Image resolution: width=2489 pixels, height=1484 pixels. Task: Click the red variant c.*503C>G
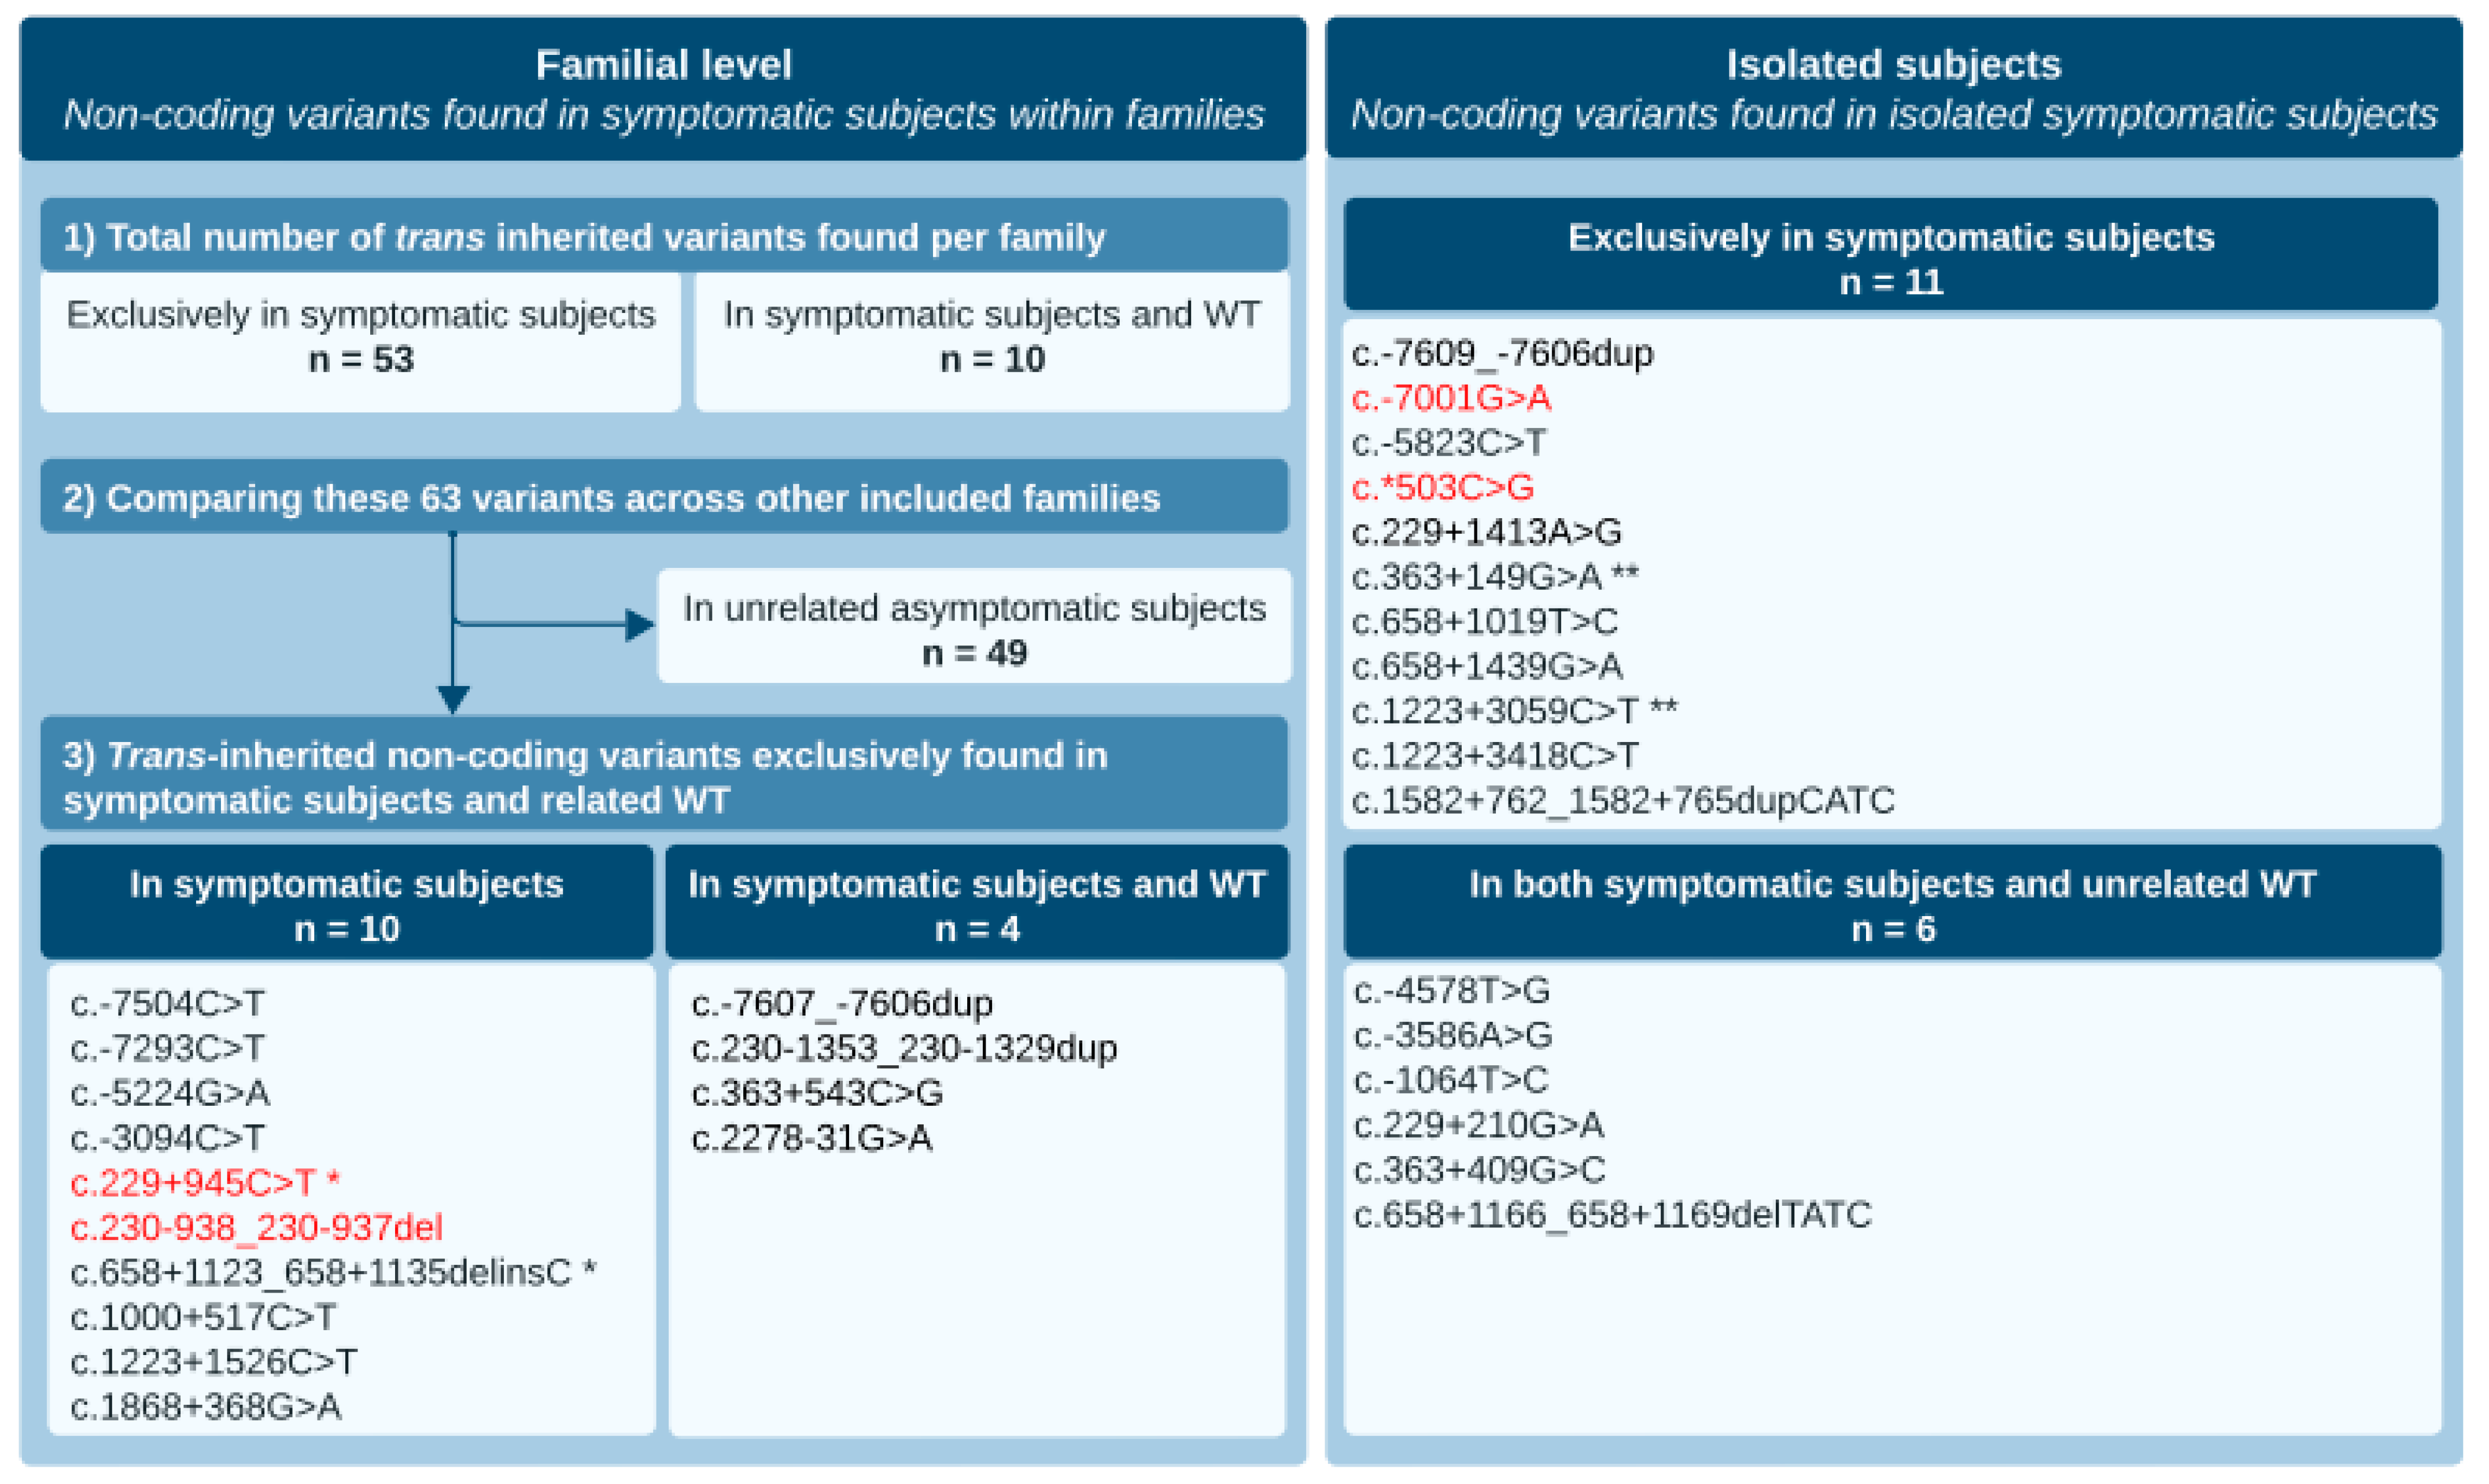point(1442,488)
